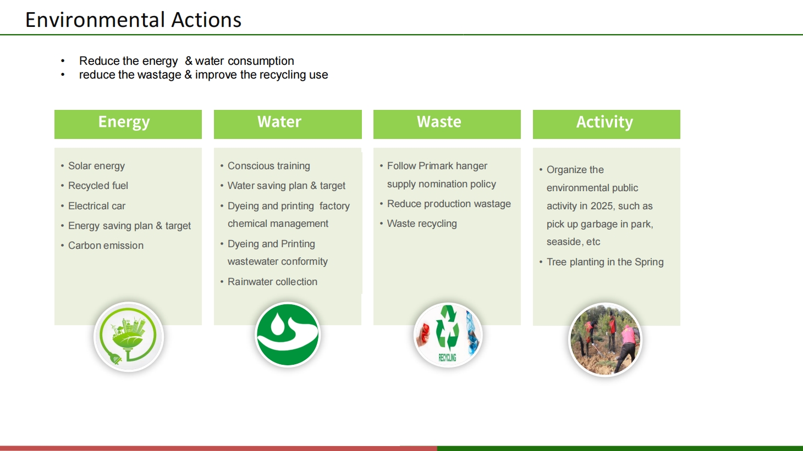The height and width of the screenshot is (451, 803).
Task: Click the green energy plug icon
Action: pos(129,336)
